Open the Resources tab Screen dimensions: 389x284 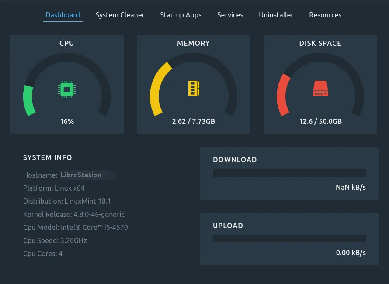pyautogui.click(x=325, y=15)
